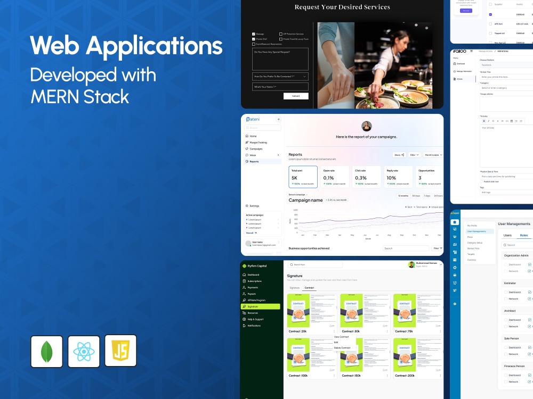Click the home icon in the blue sidebar
The image size is (533, 399).
pos(455,222)
